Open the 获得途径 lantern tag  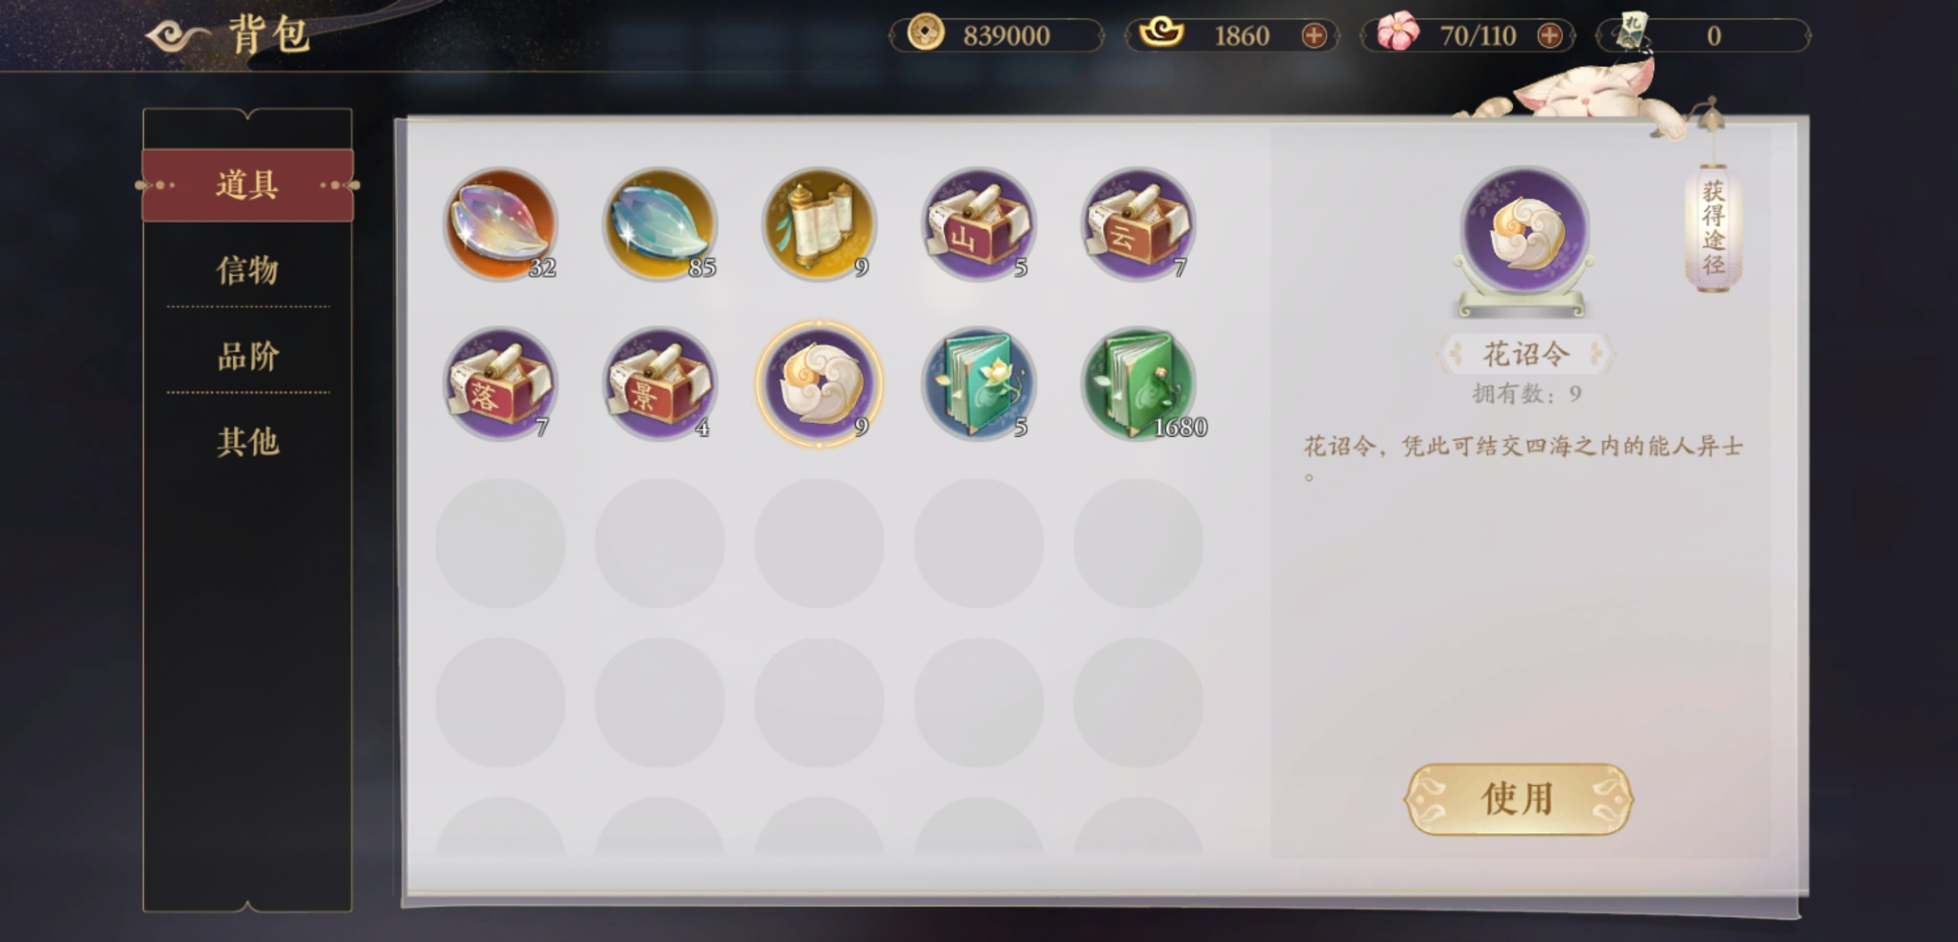click(1713, 227)
